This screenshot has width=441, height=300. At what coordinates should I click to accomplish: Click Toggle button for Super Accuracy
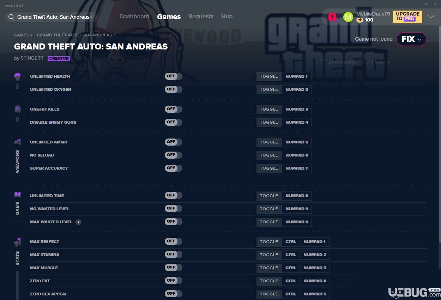269,168
